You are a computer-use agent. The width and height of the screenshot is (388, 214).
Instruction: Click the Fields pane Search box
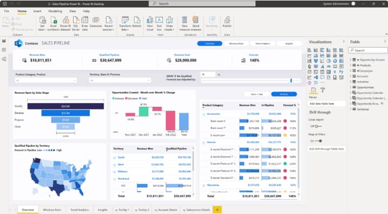368,50
